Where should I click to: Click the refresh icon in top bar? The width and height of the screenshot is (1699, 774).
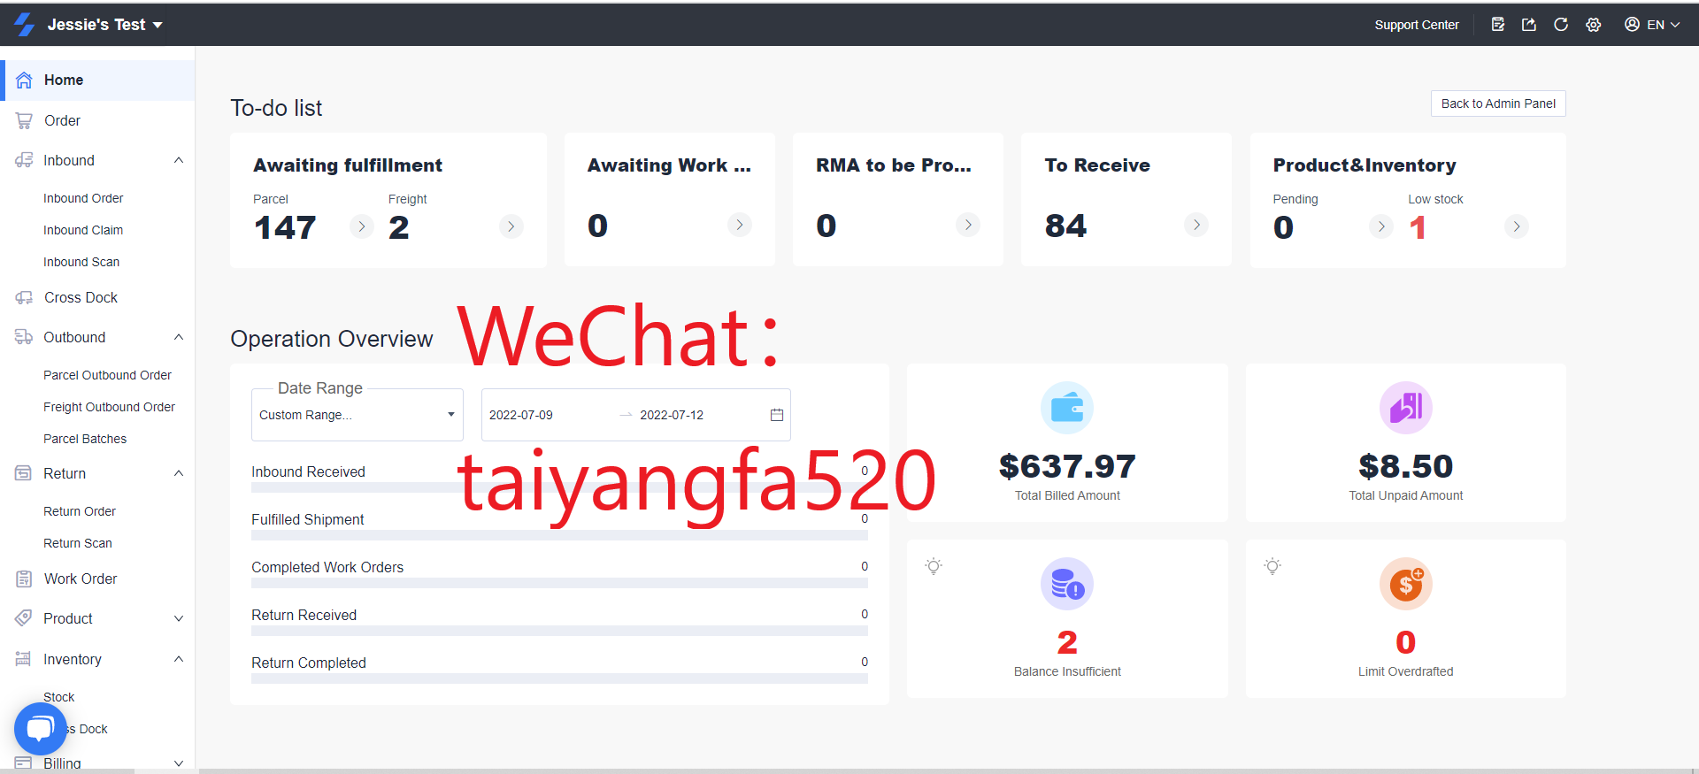[x=1561, y=25]
